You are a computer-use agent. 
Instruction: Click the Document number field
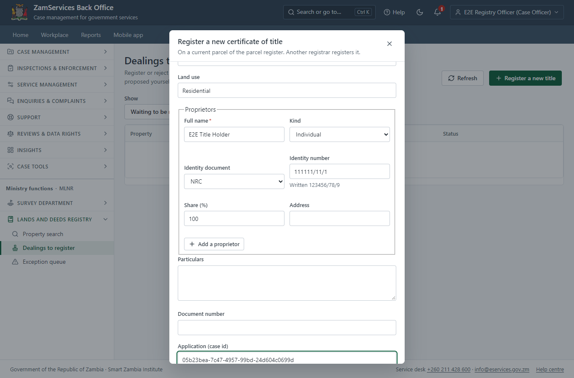pos(287,328)
